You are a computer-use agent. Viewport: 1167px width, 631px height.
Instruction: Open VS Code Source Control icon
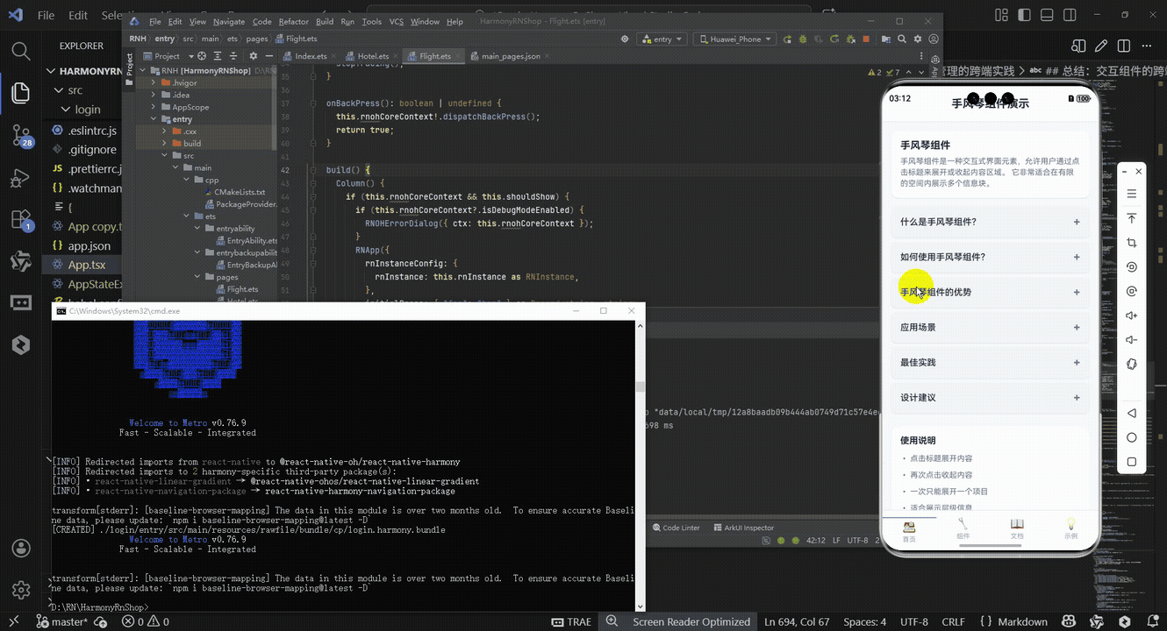pyautogui.click(x=21, y=135)
